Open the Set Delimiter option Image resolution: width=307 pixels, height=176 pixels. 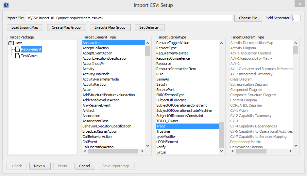click(x=149, y=27)
